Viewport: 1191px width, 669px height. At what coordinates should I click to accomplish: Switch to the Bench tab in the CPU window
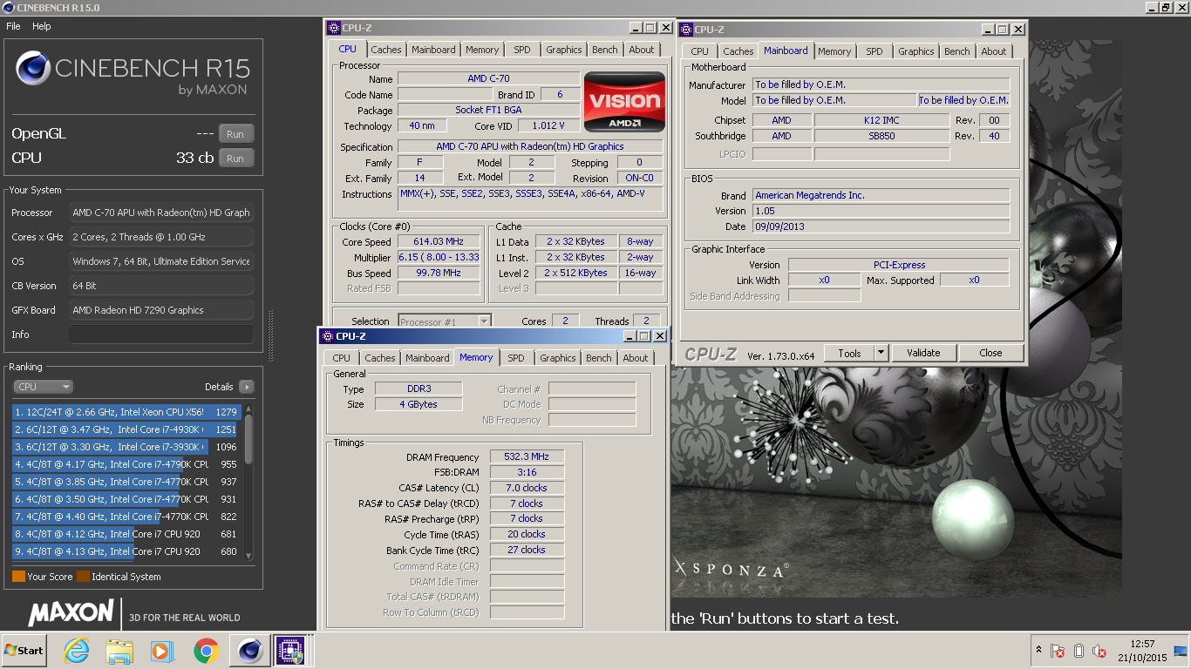(605, 50)
